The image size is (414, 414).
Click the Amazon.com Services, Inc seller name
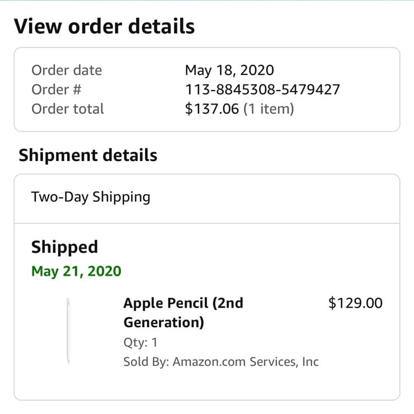[x=246, y=361]
